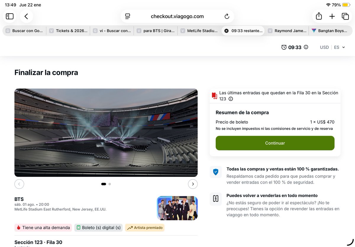
Task: Click the green Continuar button
Action: click(x=275, y=143)
